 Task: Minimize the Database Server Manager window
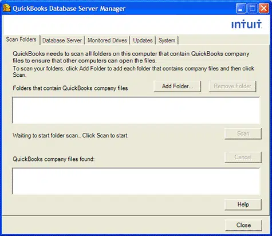[x=241, y=8]
